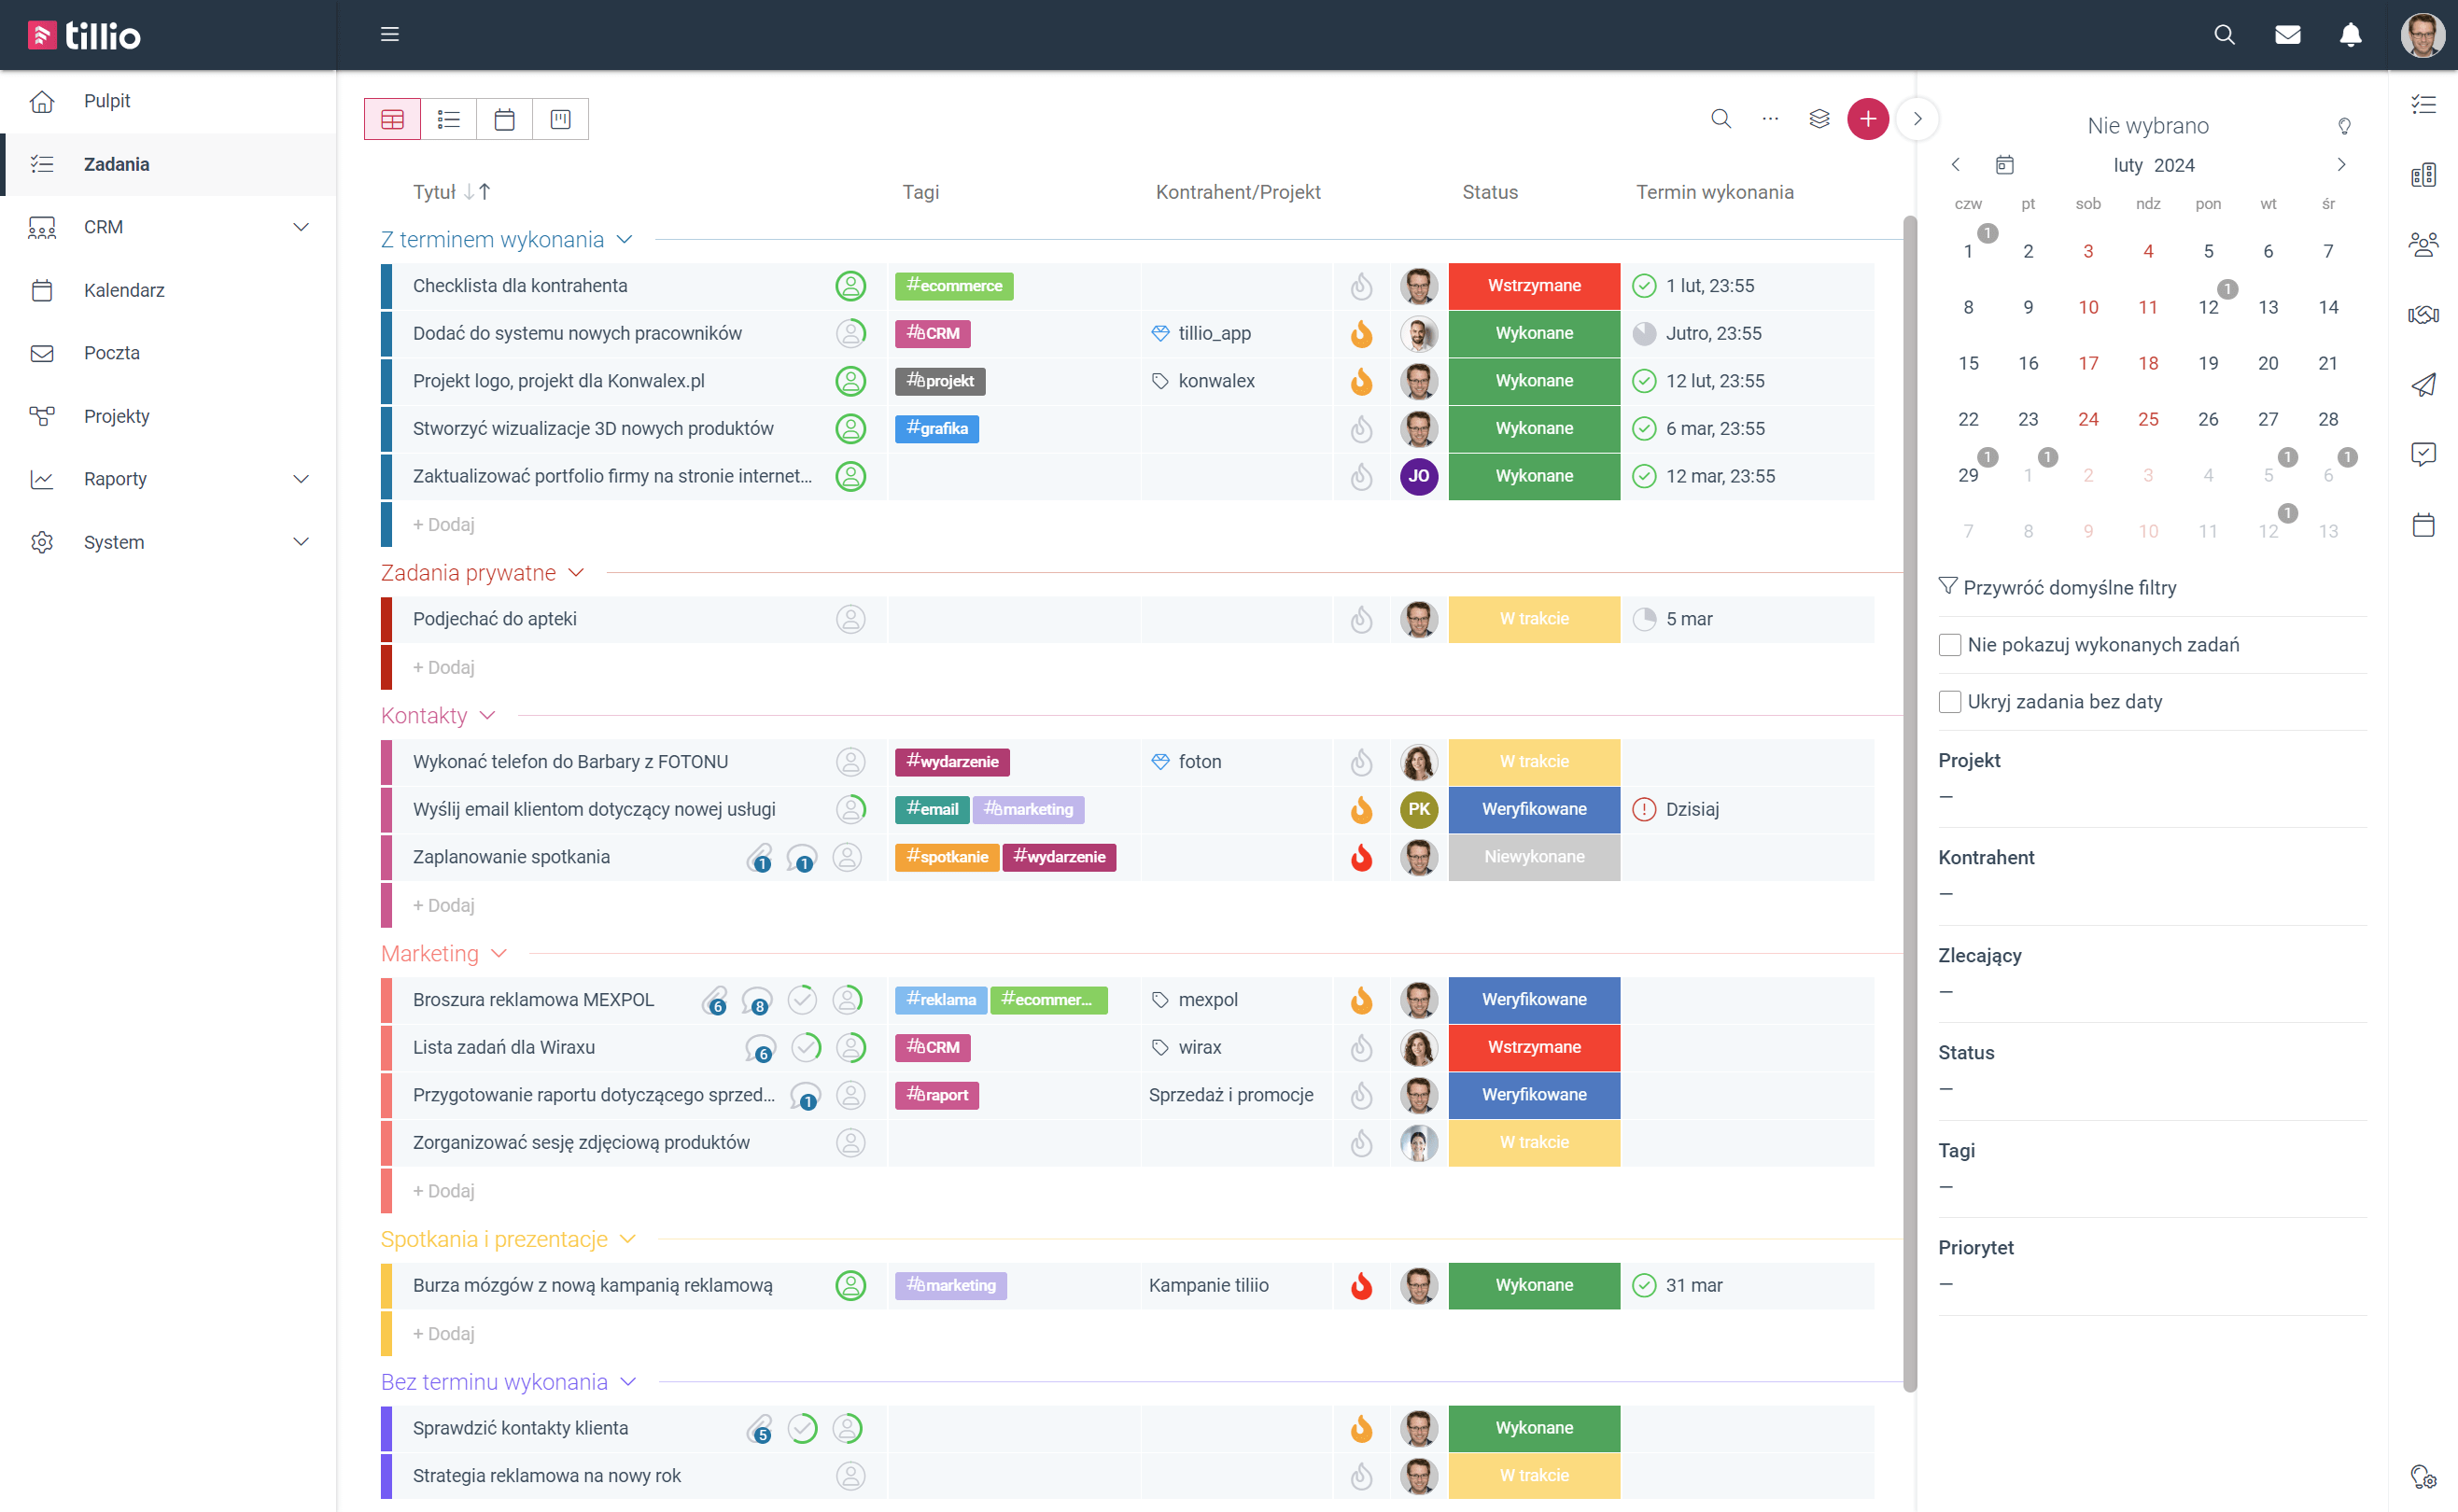Open the three-dots more options menu
The height and width of the screenshot is (1512, 2458).
(x=1770, y=119)
